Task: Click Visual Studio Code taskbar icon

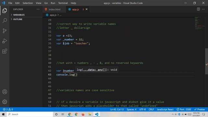Action: [97, 114]
